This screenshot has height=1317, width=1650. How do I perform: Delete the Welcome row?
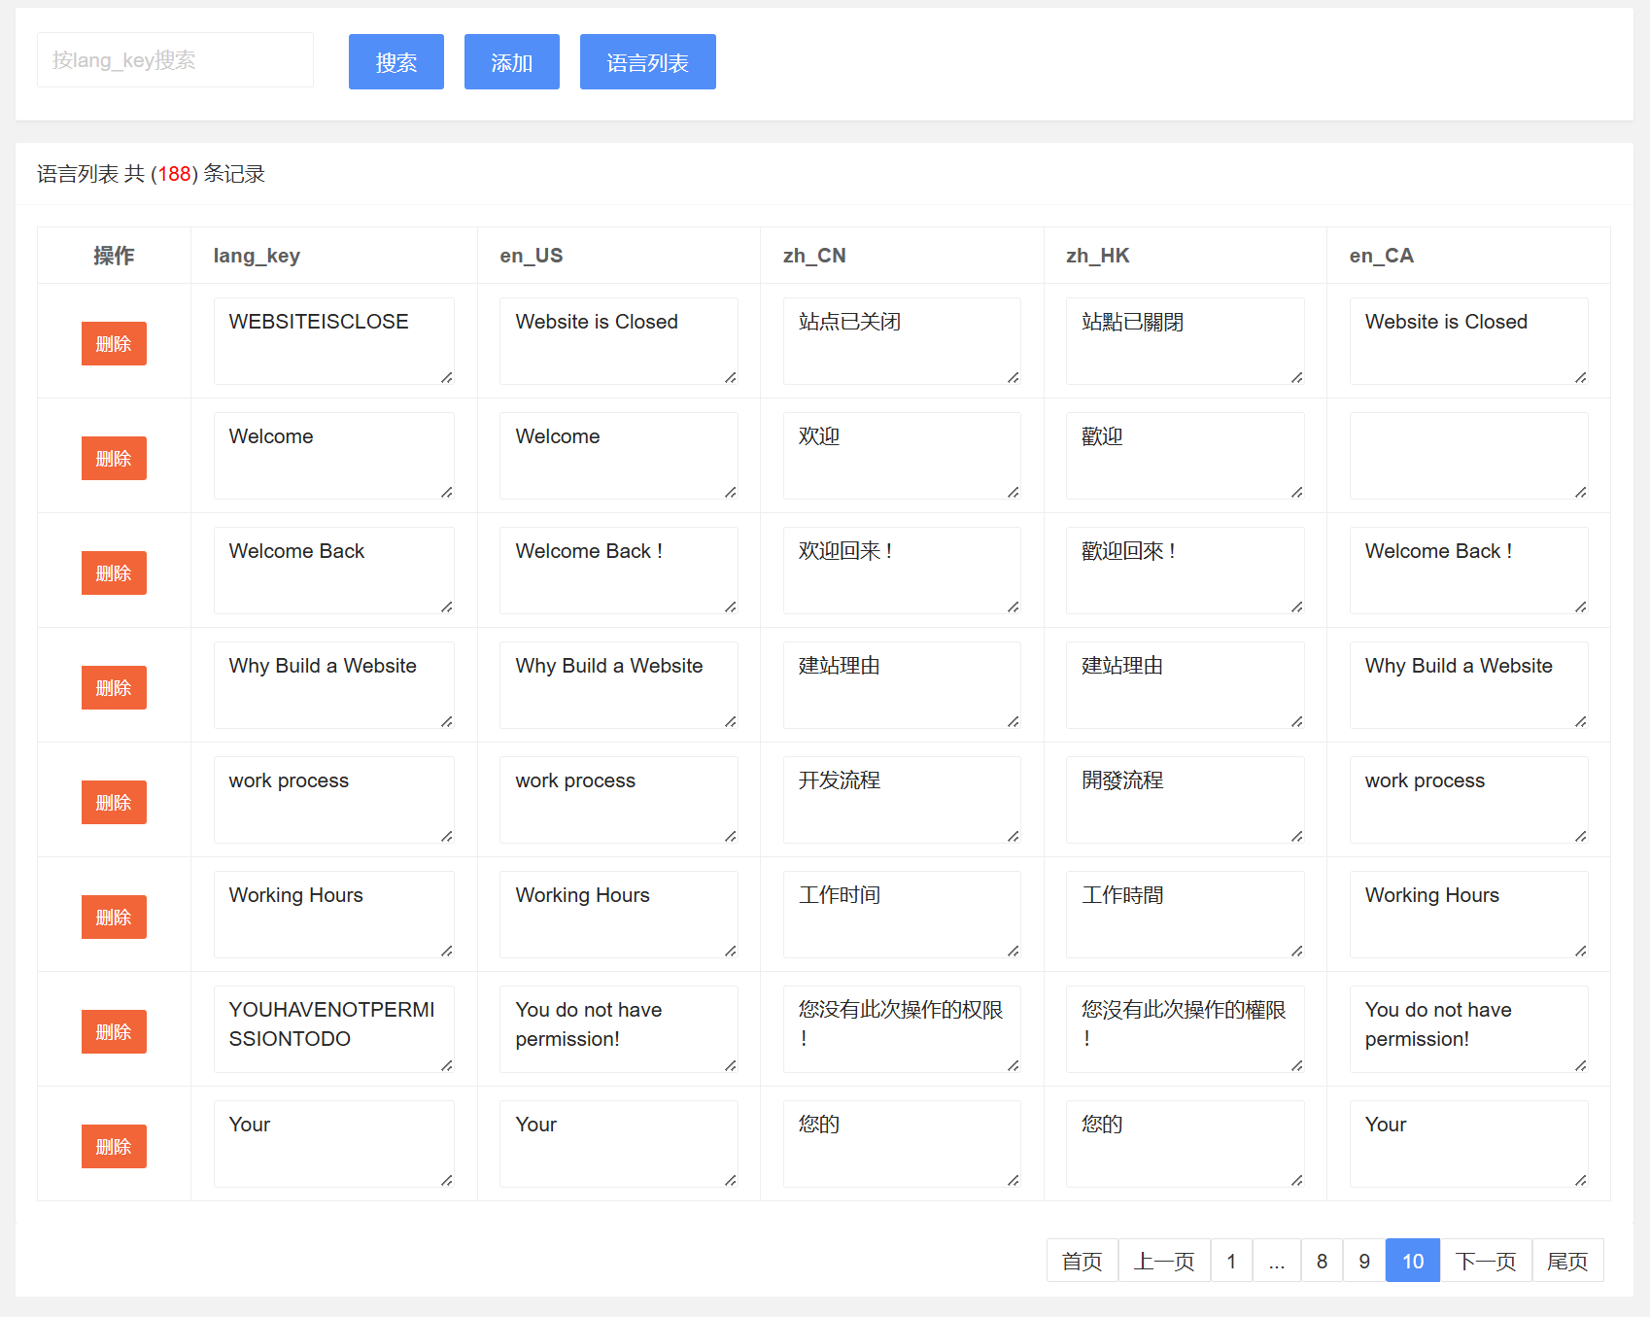tap(114, 459)
